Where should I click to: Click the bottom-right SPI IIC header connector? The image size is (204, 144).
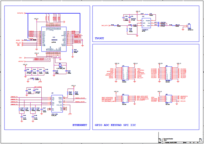169,99
